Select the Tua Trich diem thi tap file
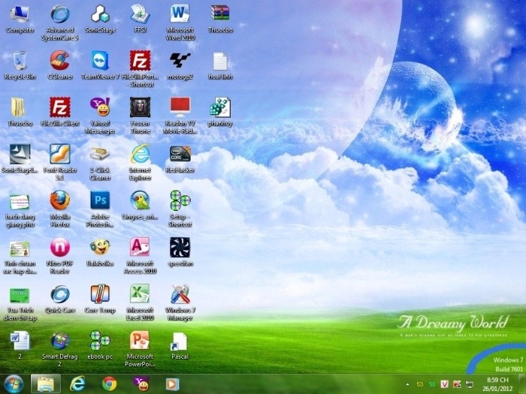Screen dimensions: 526x394 [x=20, y=303]
